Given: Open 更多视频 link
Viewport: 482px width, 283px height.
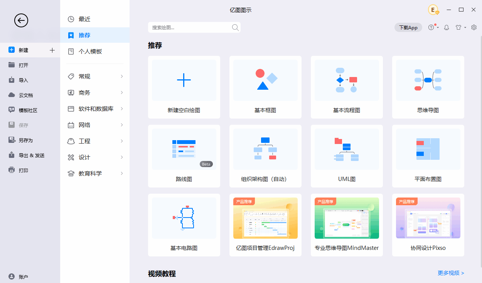Looking at the screenshot, I should pos(450,273).
